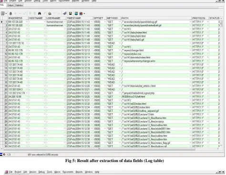This screenshot has width=226, height=175.
Task: Click the METHOD column header
Action: [x=113, y=18]
